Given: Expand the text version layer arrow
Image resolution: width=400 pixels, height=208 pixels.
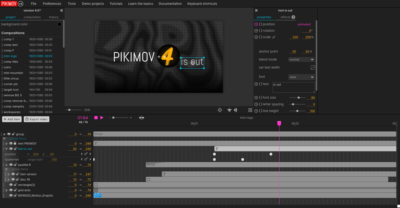Looking at the screenshot, I should point(9,174).
